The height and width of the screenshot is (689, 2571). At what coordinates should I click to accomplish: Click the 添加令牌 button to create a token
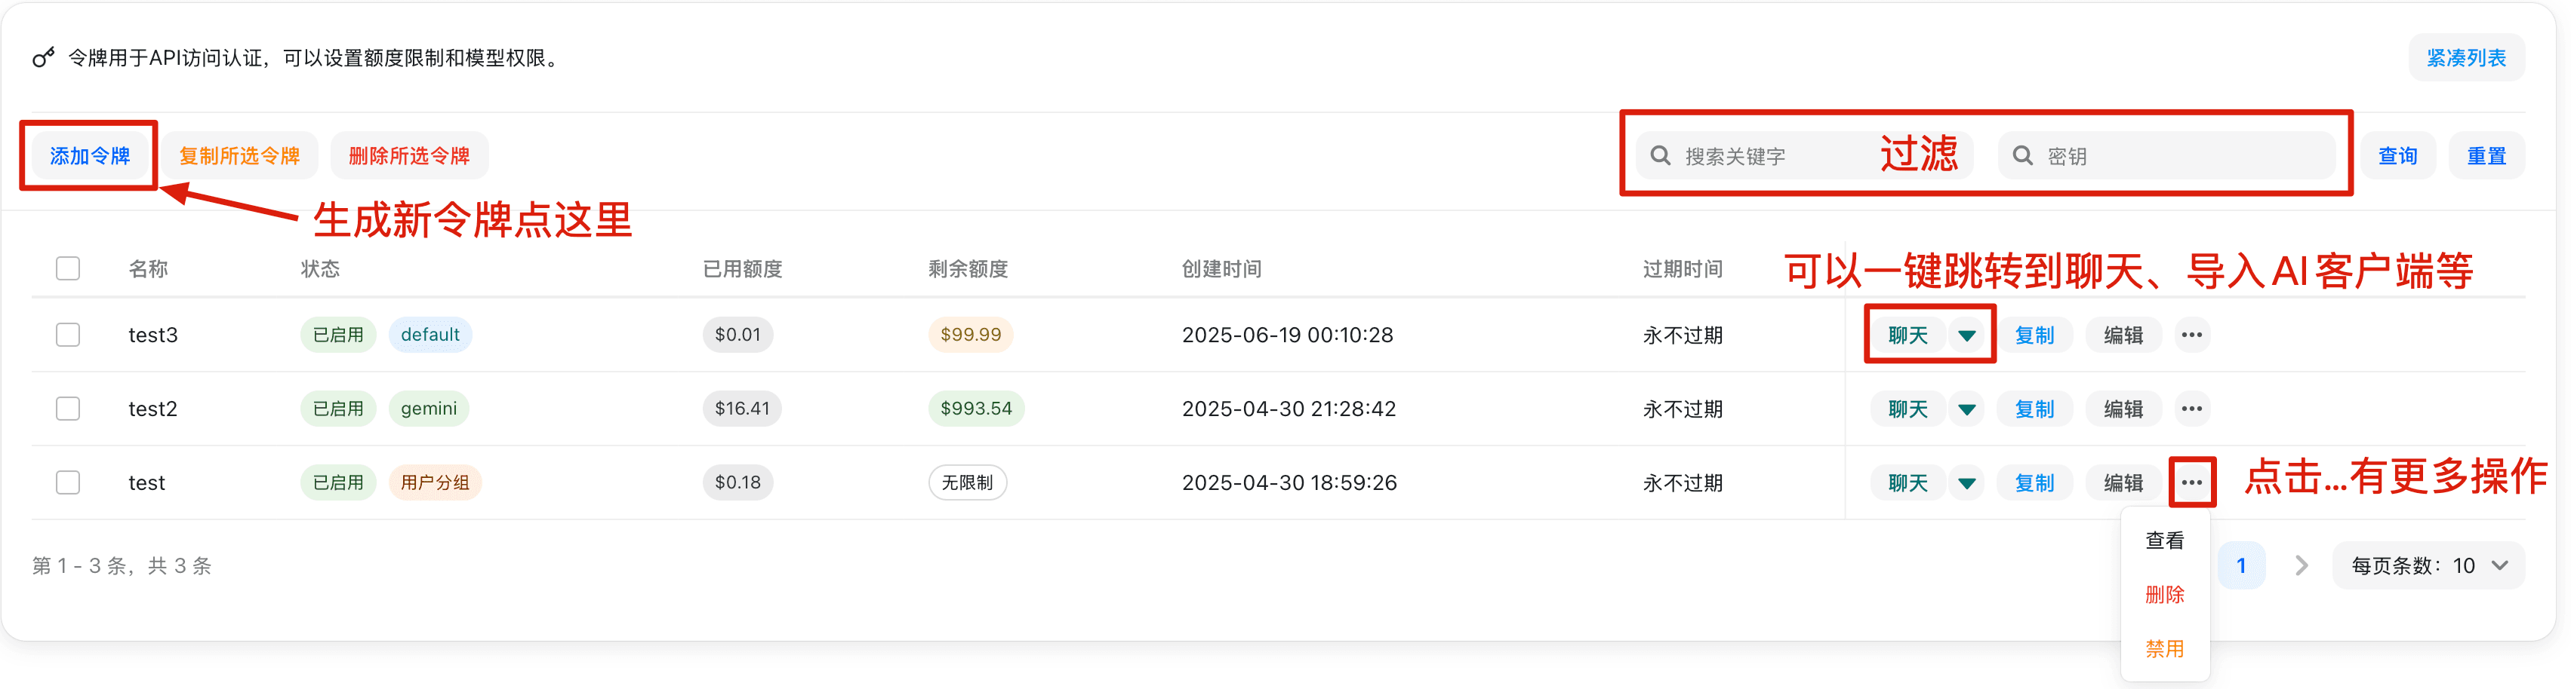click(89, 155)
